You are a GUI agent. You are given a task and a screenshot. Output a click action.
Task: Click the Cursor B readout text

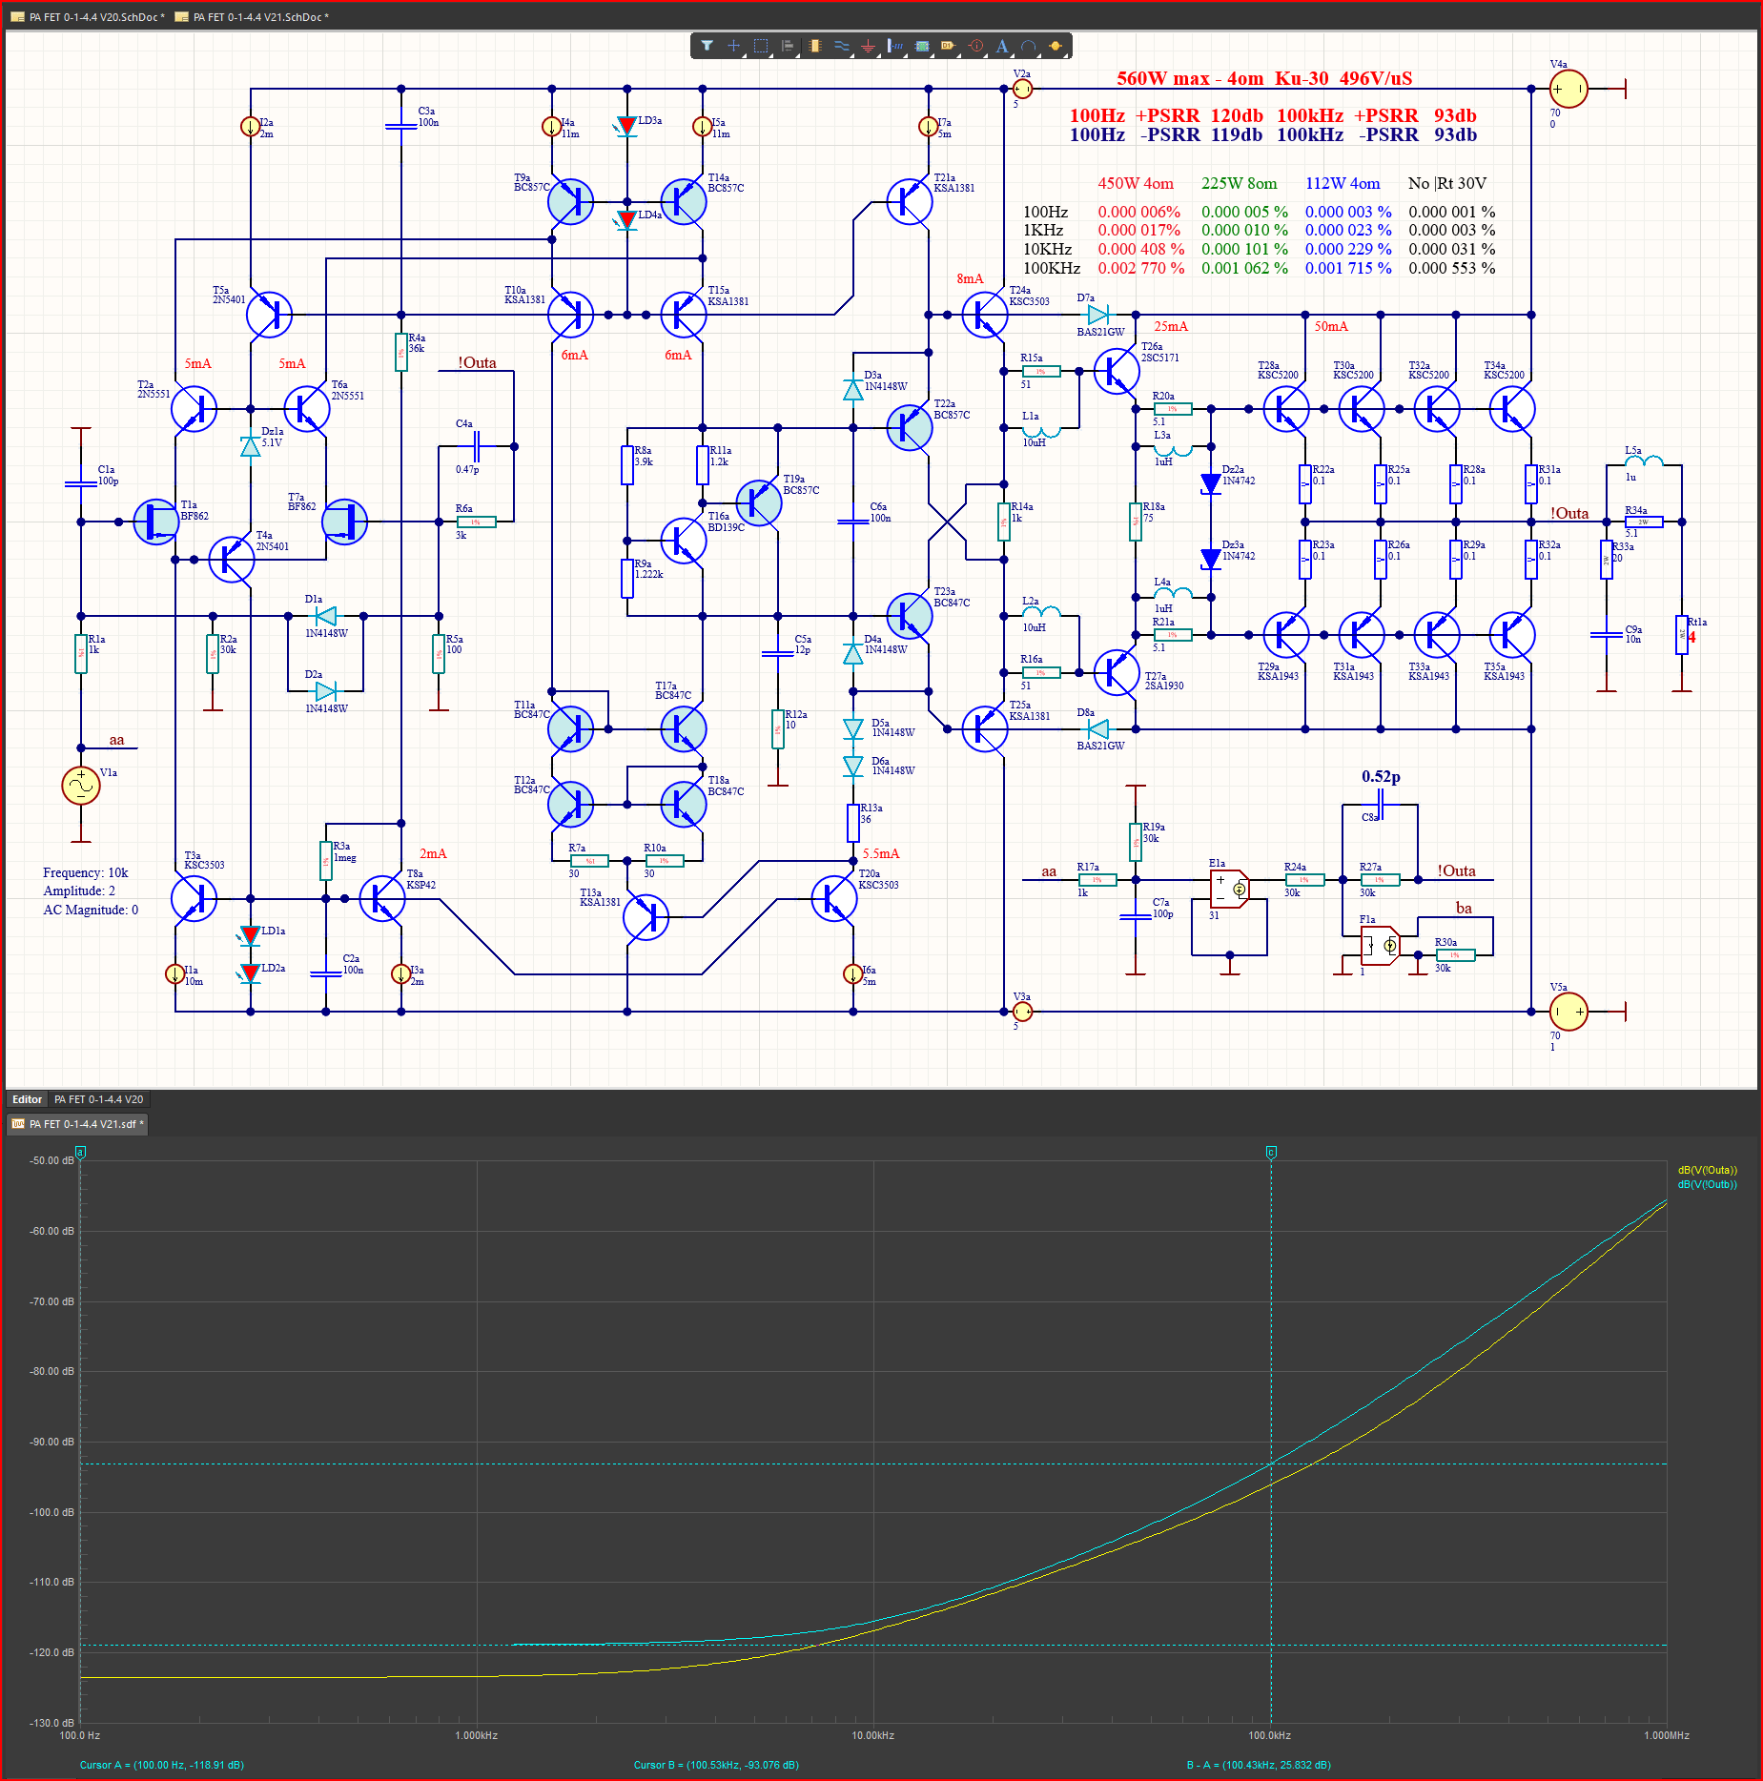click(x=716, y=1765)
